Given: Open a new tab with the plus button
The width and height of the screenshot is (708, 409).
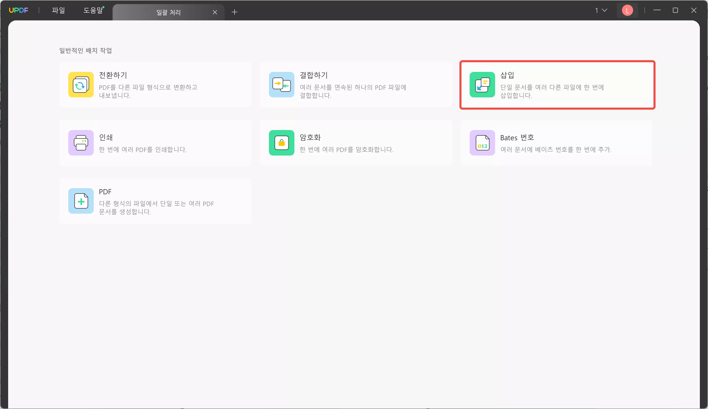Looking at the screenshot, I should click(x=235, y=12).
